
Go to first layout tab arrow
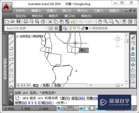[18, 85]
